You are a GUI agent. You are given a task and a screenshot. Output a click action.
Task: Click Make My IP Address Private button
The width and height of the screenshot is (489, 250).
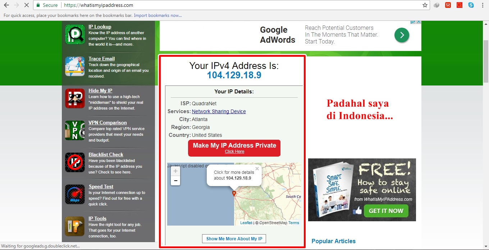point(234,148)
